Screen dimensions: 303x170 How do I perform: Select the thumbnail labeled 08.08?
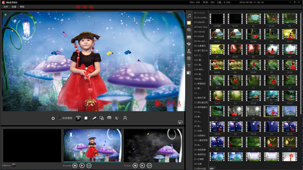217,65
